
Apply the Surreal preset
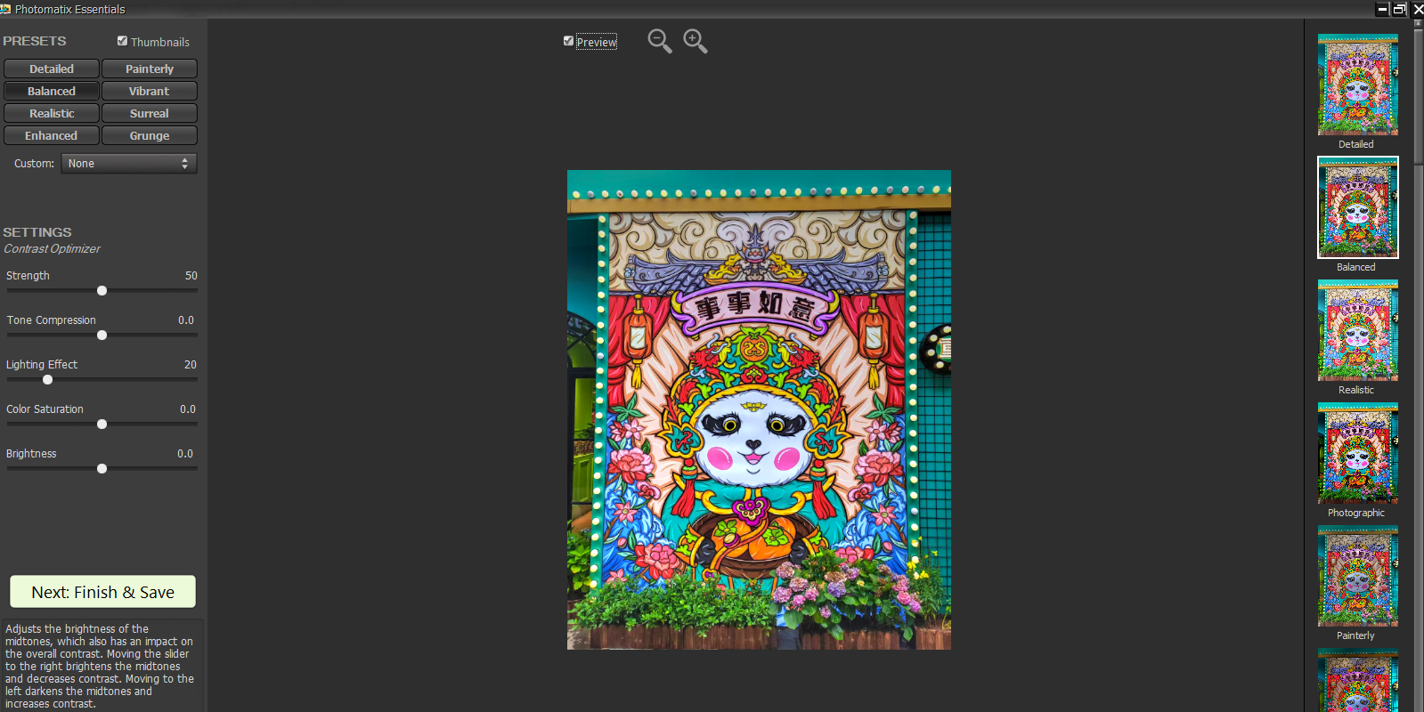point(149,114)
